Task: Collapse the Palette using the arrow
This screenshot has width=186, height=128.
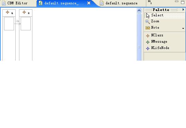Action: (x=183, y=10)
